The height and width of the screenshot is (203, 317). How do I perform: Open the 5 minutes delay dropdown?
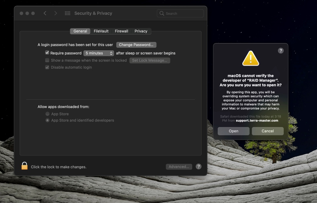(x=99, y=53)
